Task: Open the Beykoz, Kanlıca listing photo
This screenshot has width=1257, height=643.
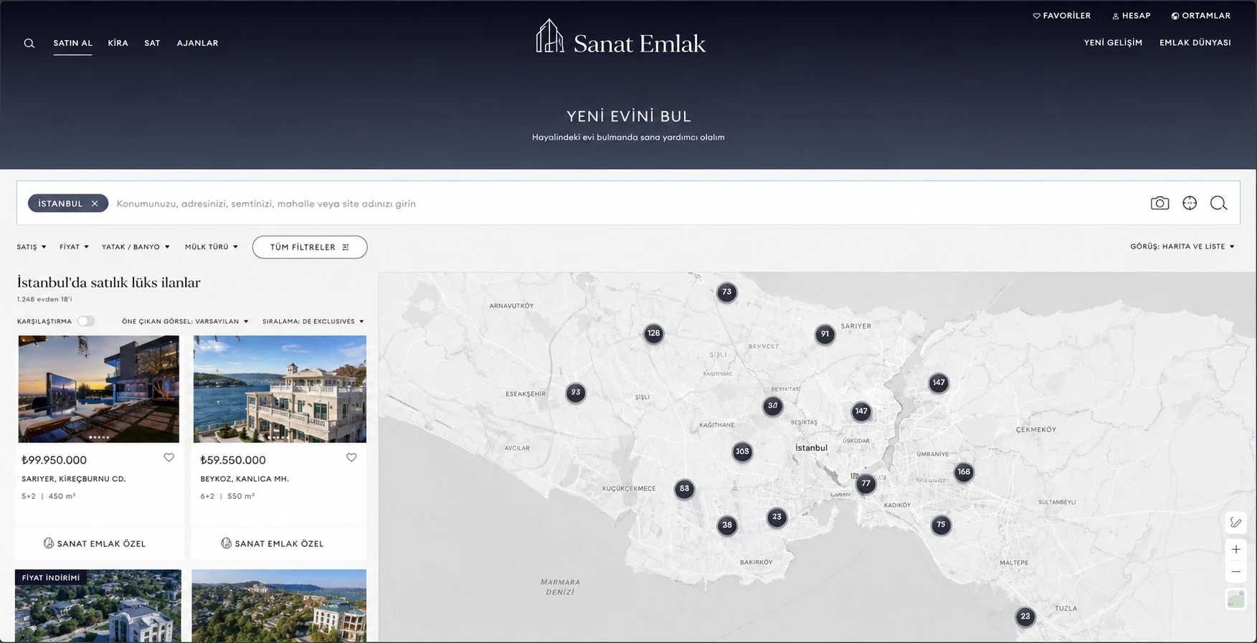Action: (x=280, y=389)
